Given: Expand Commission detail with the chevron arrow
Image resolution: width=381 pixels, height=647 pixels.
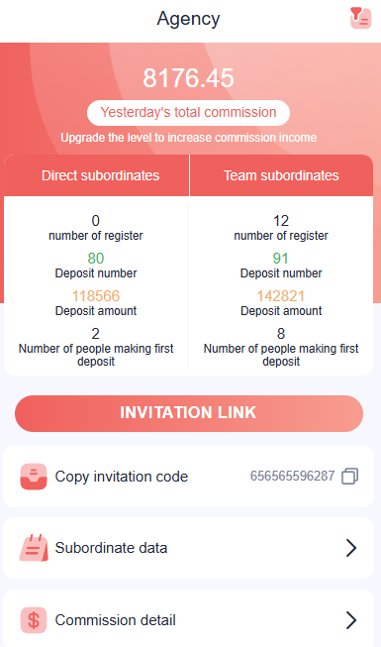Looking at the screenshot, I should (351, 620).
